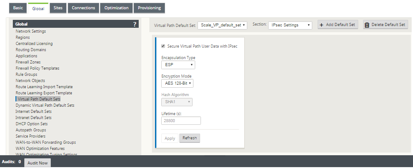The height and width of the screenshot is (168, 413).
Task: Click the Apply button
Action: click(170, 138)
